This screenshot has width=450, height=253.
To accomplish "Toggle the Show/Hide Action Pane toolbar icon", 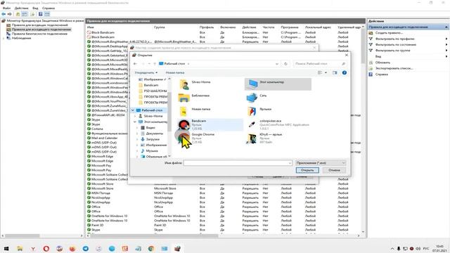I will pos(47,14).
